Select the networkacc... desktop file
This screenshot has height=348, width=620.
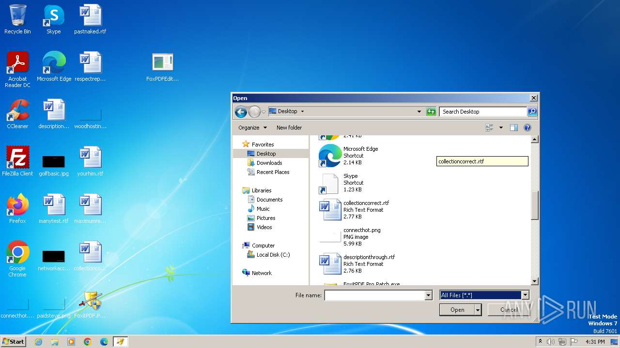coord(54,260)
